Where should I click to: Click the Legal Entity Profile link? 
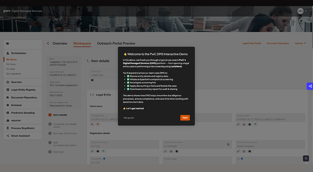point(252,43)
